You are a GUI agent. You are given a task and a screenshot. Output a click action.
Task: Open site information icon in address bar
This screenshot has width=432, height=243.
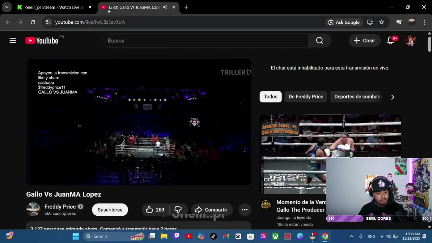tap(48, 22)
